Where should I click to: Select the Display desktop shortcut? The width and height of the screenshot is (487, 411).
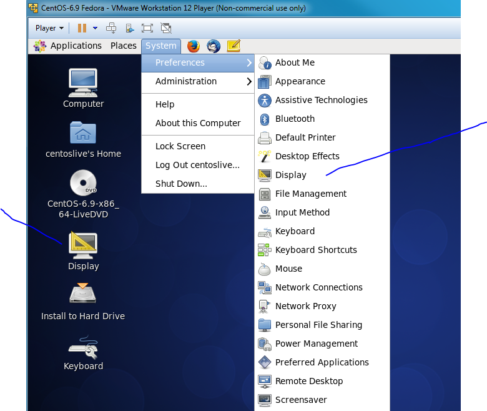tap(83, 251)
